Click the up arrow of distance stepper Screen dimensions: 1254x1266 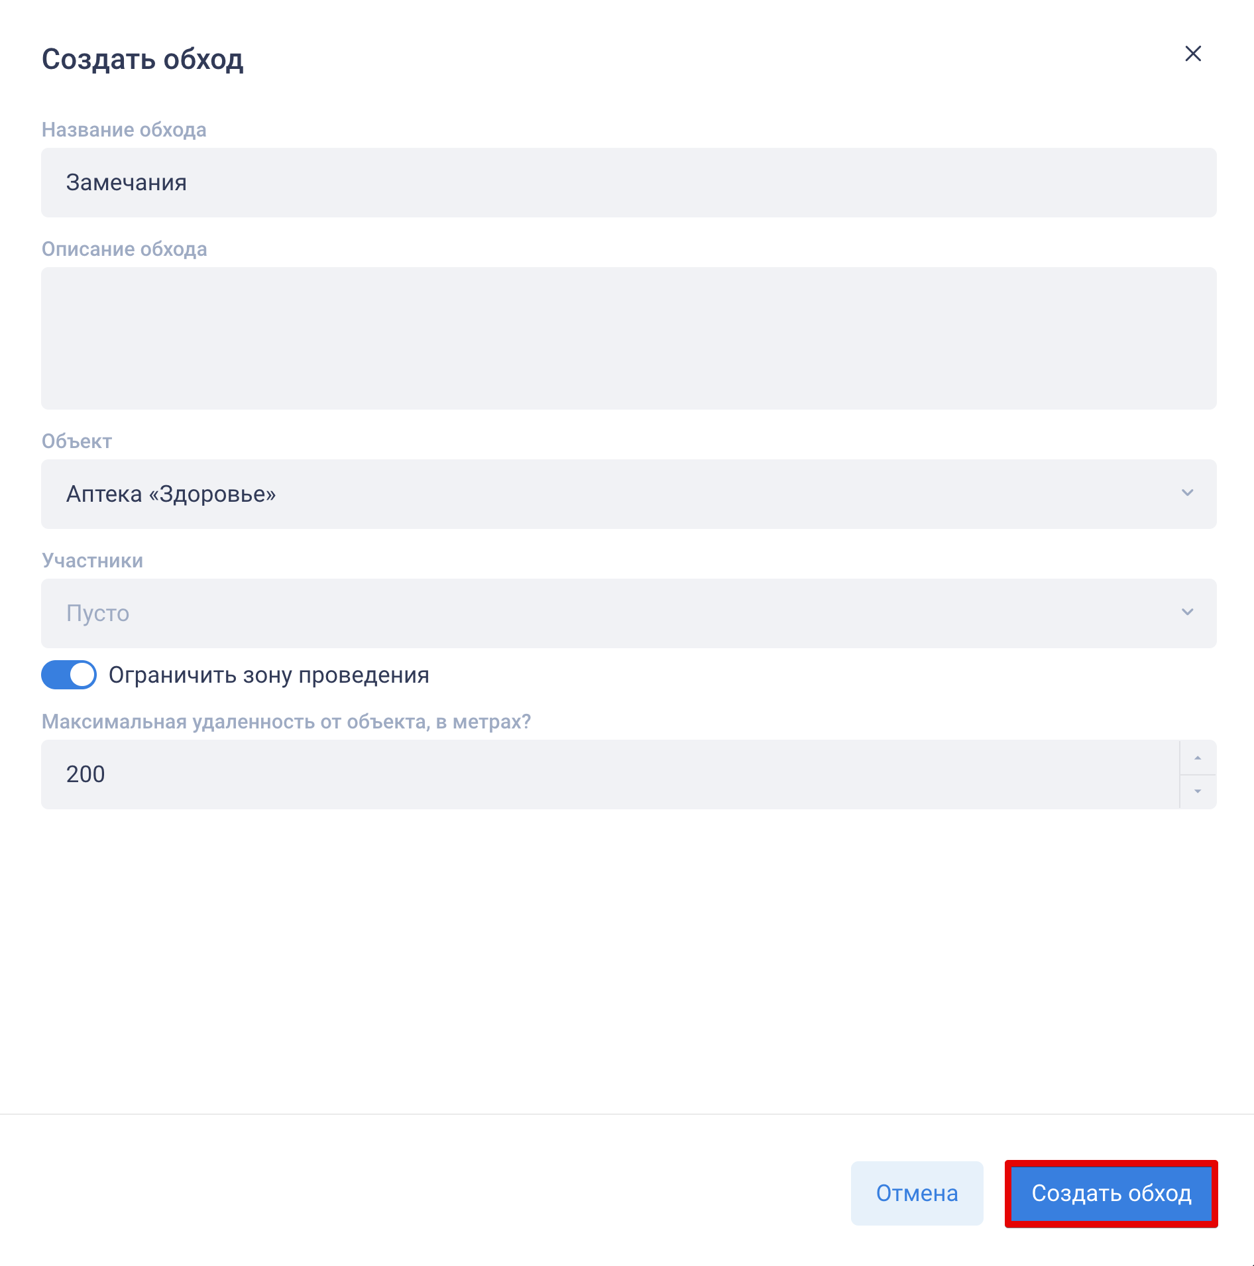[x=1198, y=758]
